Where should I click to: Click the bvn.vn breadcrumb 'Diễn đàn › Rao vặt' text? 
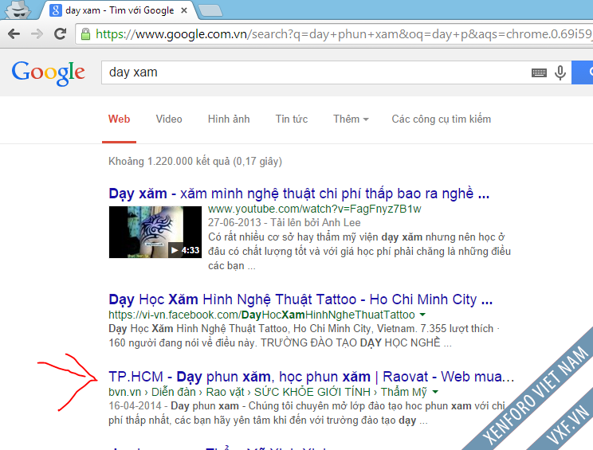click(x=198, y=392)
